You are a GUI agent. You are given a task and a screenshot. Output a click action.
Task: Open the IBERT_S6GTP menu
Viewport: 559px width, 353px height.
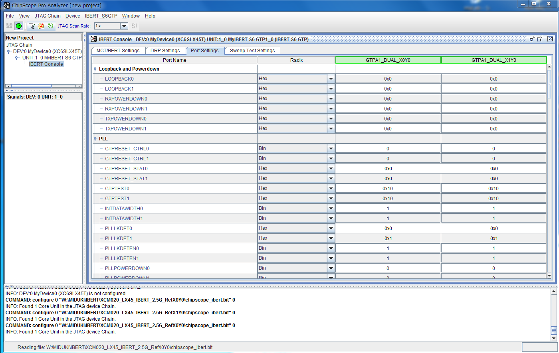pos(101,16)
